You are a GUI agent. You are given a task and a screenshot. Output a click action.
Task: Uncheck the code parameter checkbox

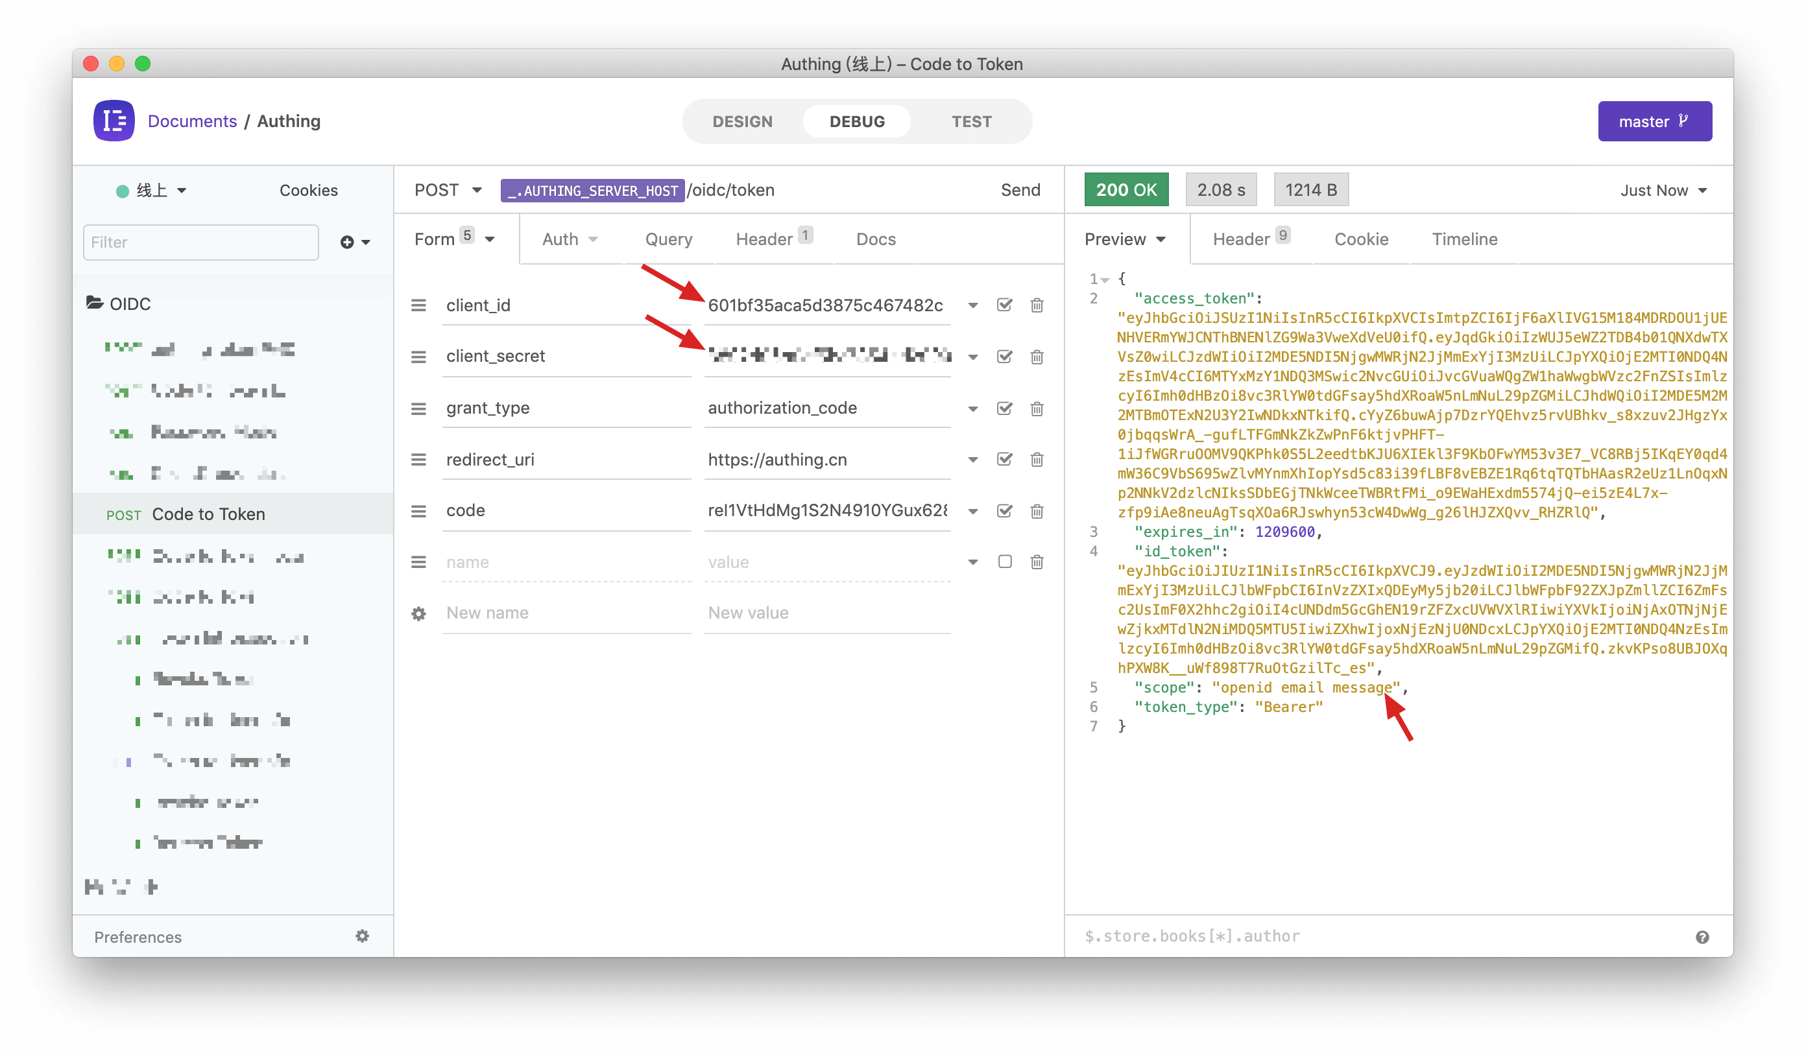coord(1005,511)
